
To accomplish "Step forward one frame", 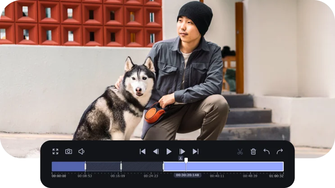I will coord(182,152).
